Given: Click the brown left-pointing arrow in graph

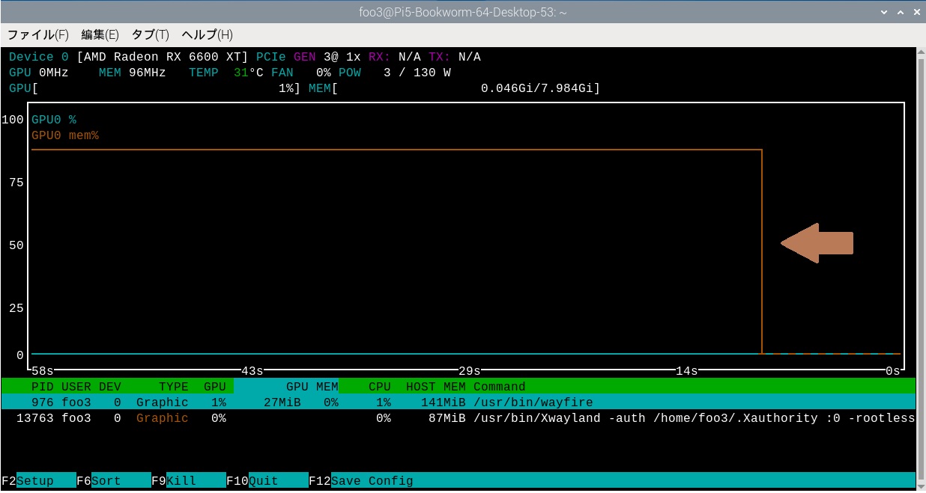Looking at the screenshot, I should [817, 243].
